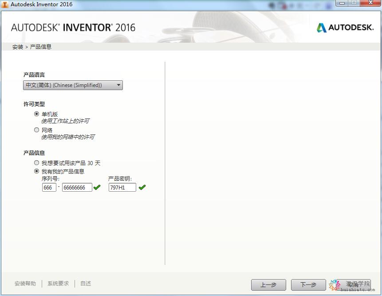Click the product key field 797H1
Screen dimensions: 382x296
(x=122, y=187)
